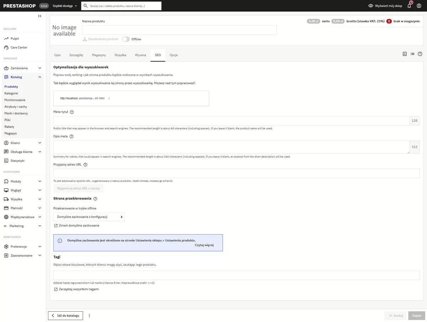Image resolution: width=427 pixels, height=322 pixels.
Task: Click the Idź do katalogu button
Action: (x=65, y=316)
